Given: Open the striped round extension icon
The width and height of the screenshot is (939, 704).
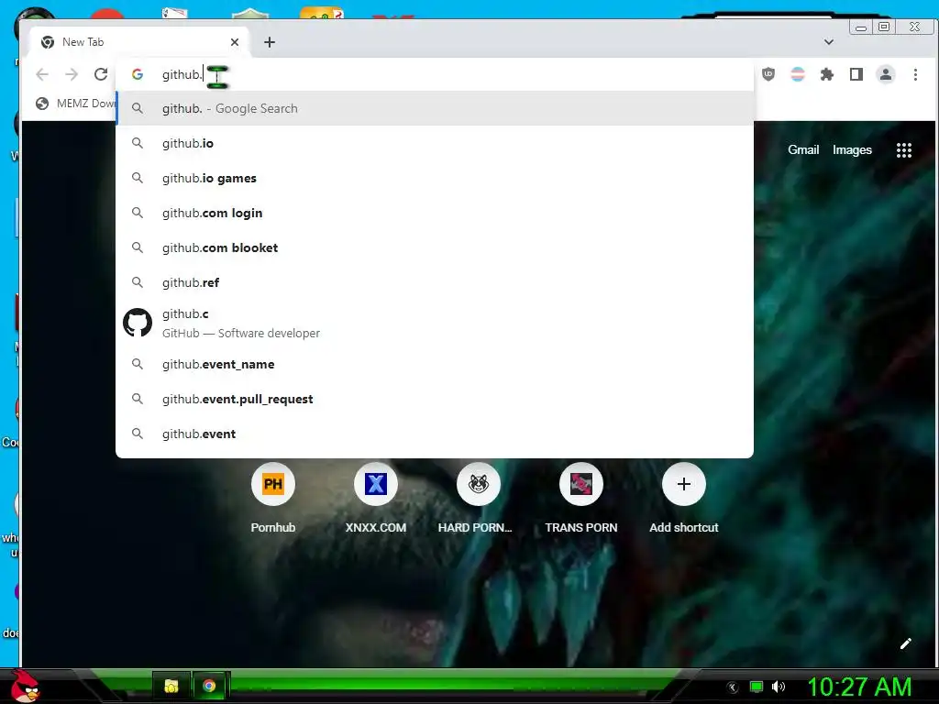Looking at the screenshot, I should pos(798,74).
